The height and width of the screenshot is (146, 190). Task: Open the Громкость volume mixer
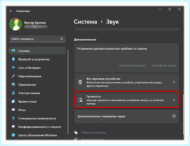click(126, 99)
